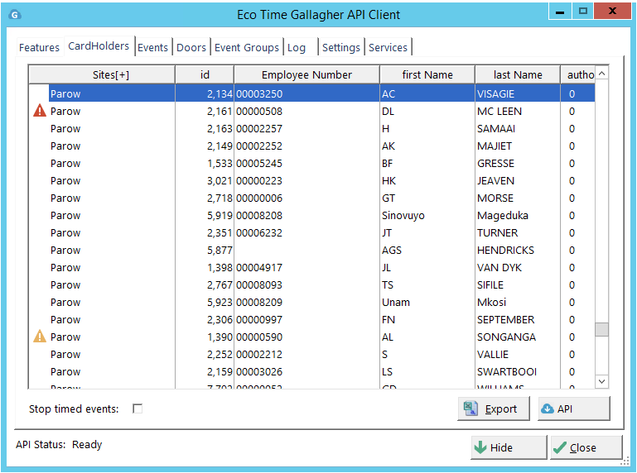Select first name Sinovuyo cell
This screenshot has height=473, width=637.
tap(427, 215)
